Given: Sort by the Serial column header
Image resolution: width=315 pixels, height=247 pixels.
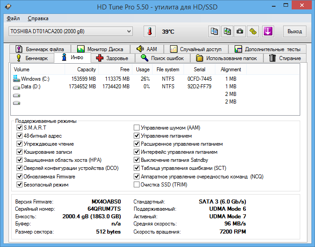Looking at the screenshot, I should pos(200,69).
